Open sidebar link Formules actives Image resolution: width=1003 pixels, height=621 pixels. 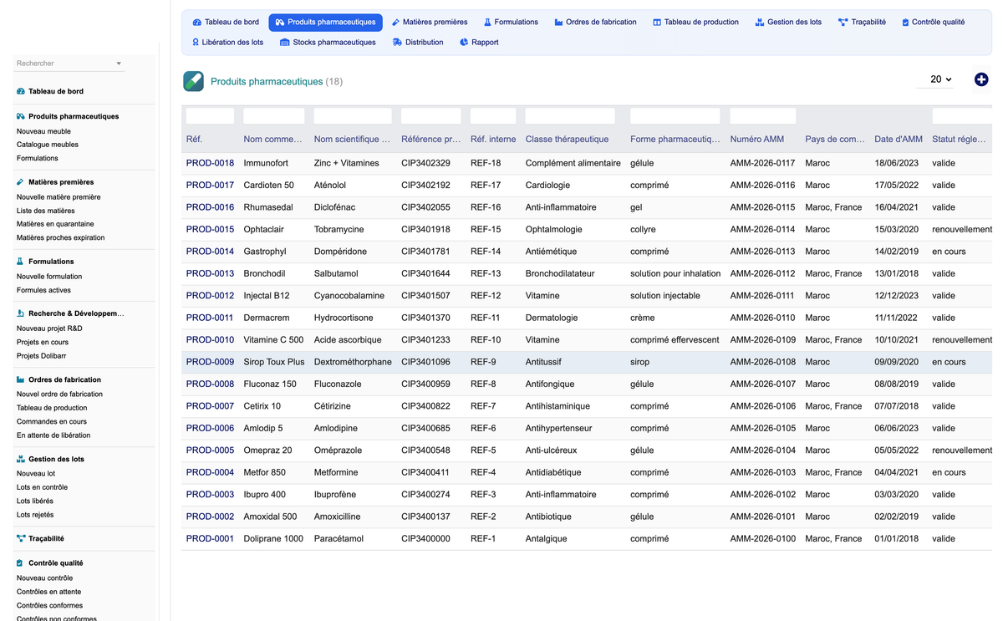(43, 290)
